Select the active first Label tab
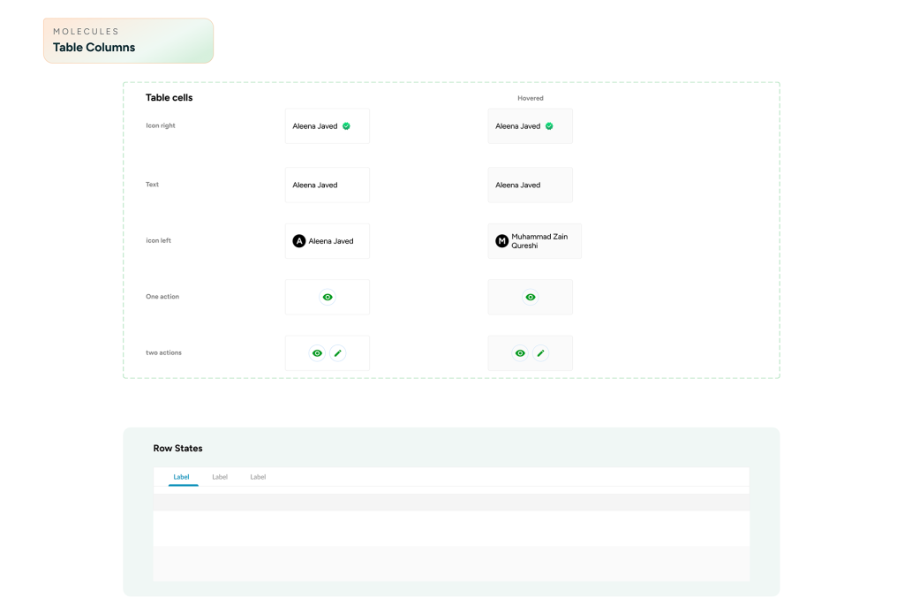Viewport: 904px width, 613px height. click(x=182, y=477)
